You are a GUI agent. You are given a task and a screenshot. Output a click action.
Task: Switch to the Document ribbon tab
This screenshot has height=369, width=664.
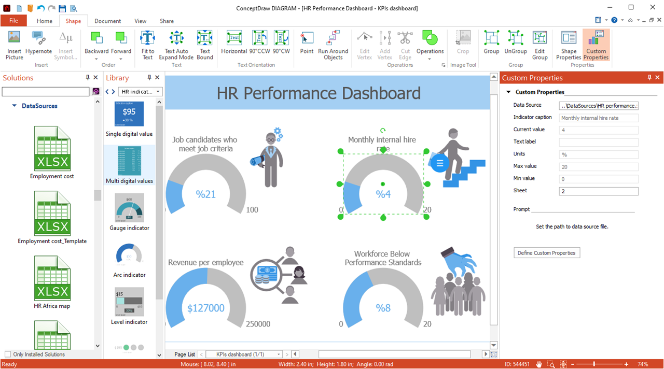tap(107, 21)
